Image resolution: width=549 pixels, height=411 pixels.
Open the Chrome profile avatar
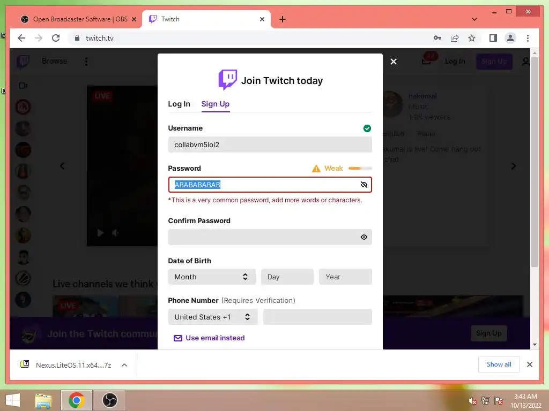click(x=510, y=38)
